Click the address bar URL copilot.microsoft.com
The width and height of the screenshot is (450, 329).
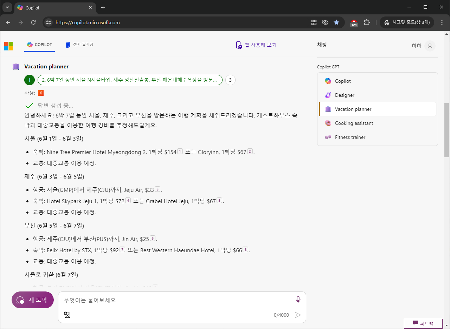(x=88, y=22)
